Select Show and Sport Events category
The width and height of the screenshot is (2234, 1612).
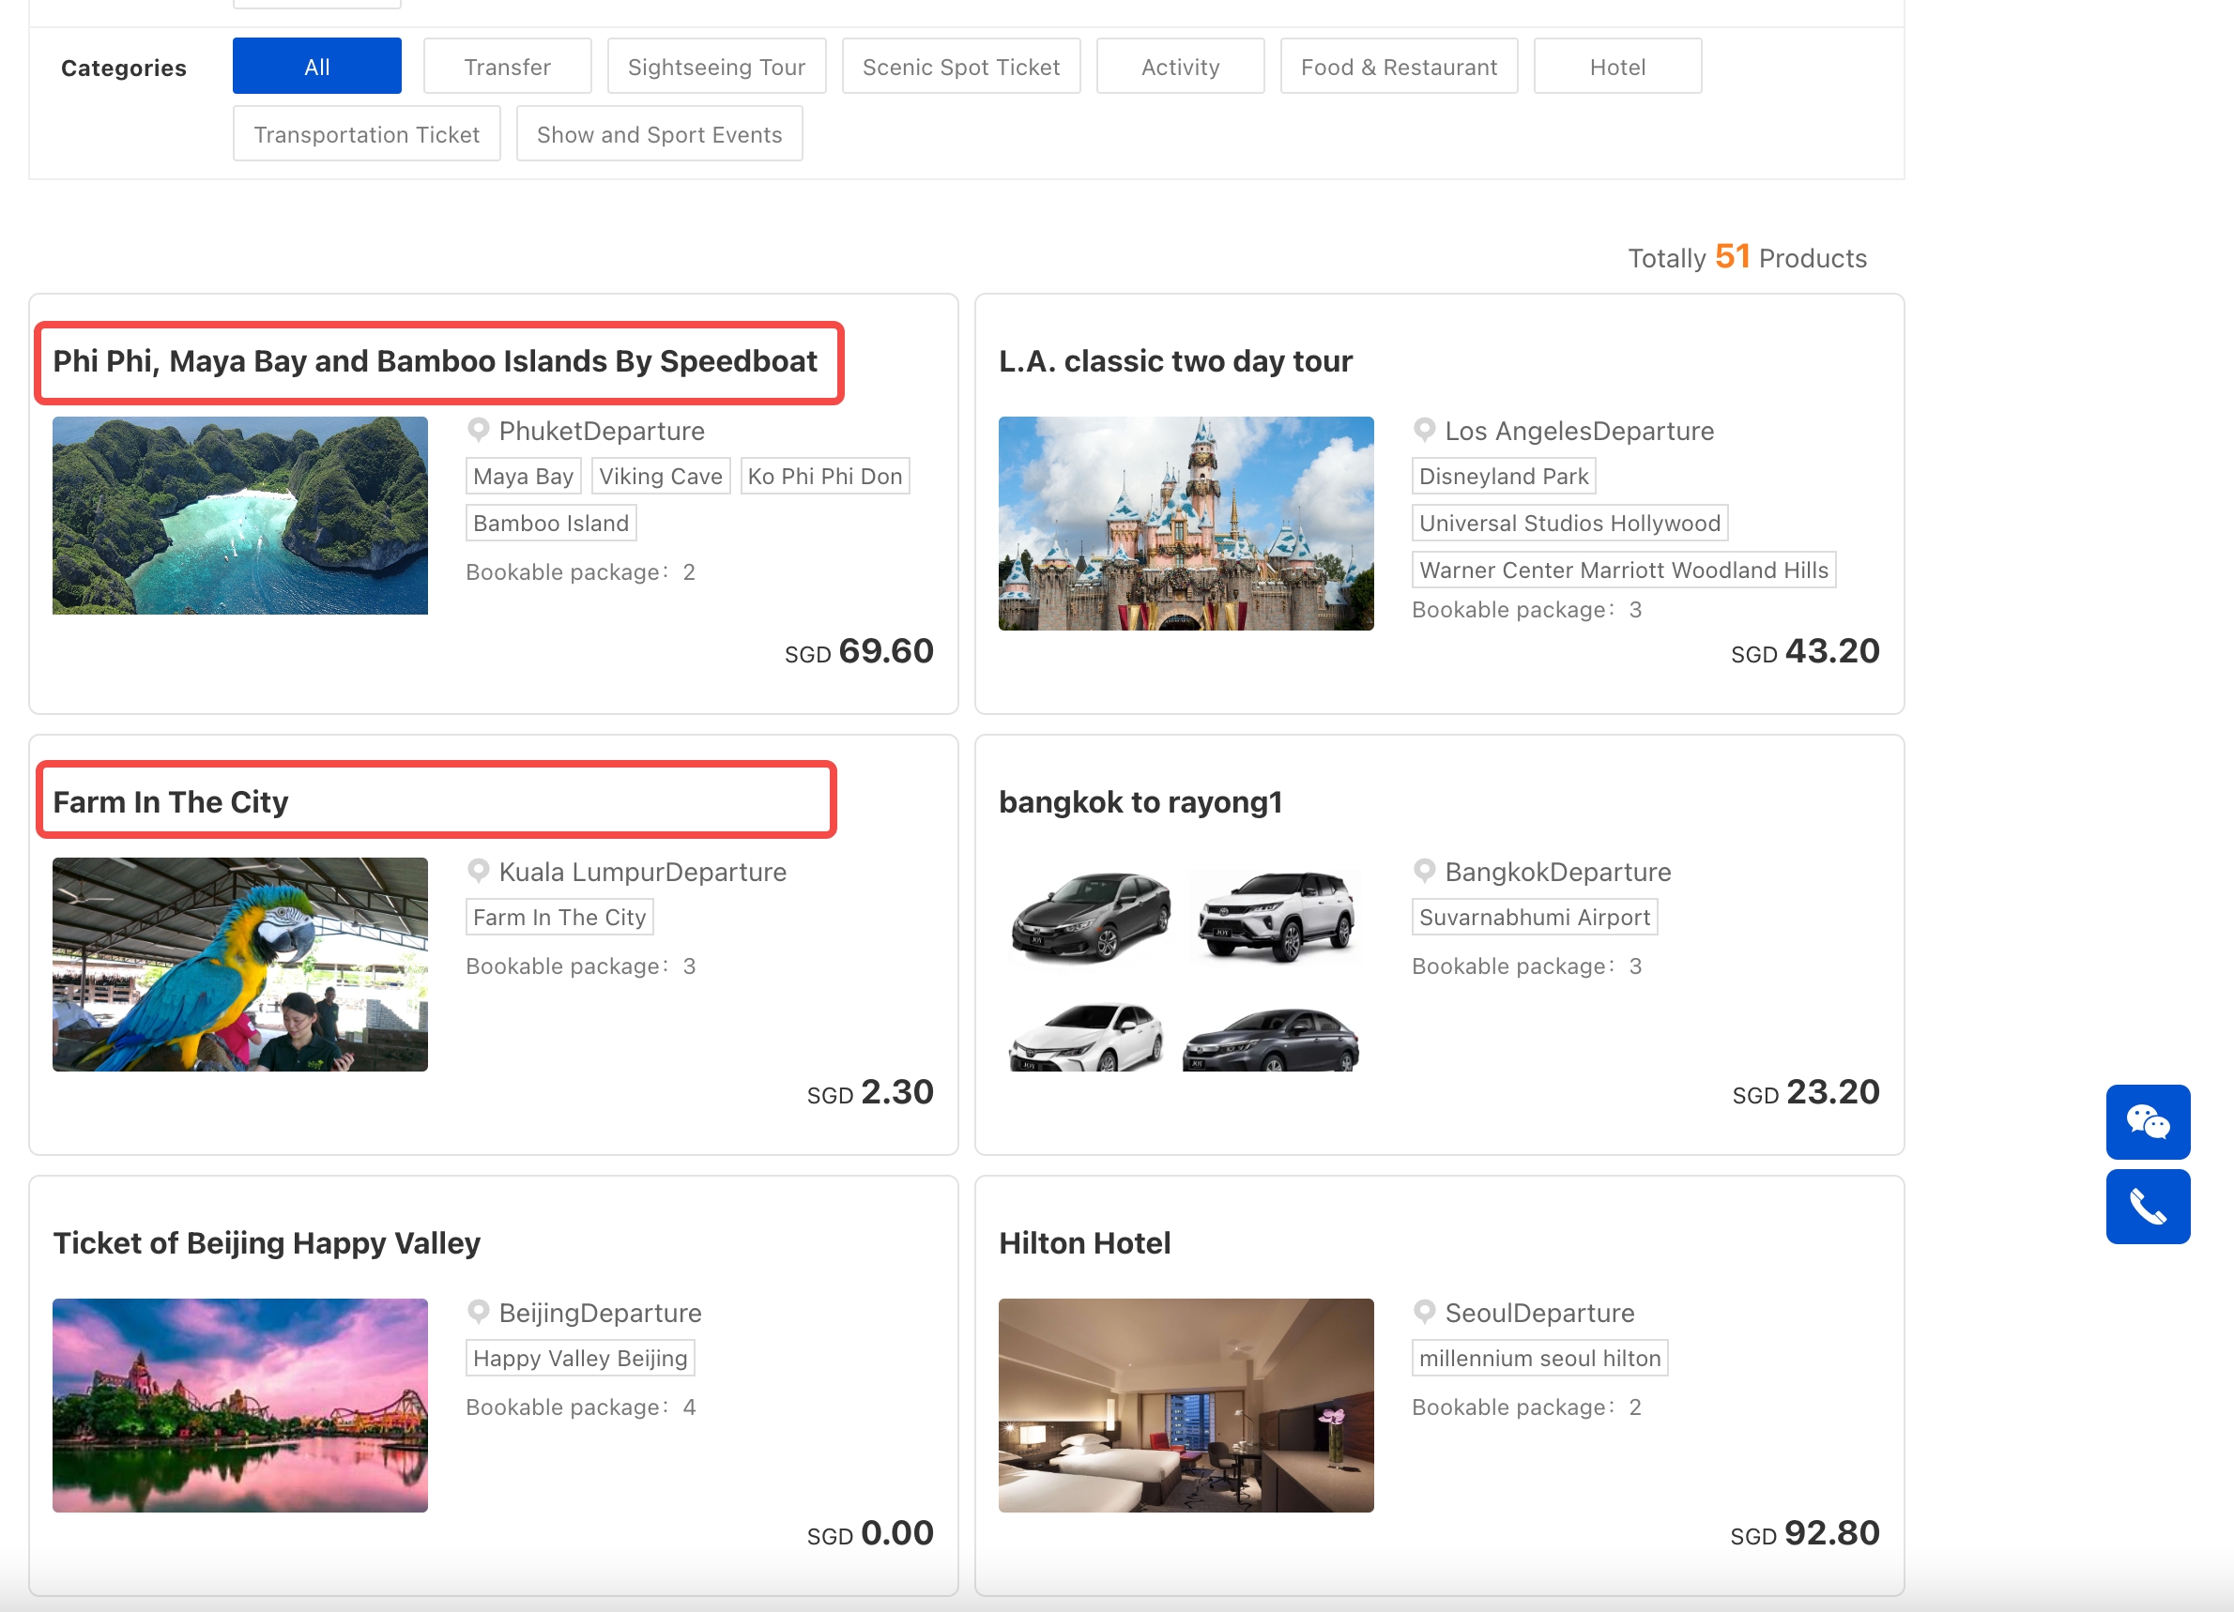click(659, 134)
